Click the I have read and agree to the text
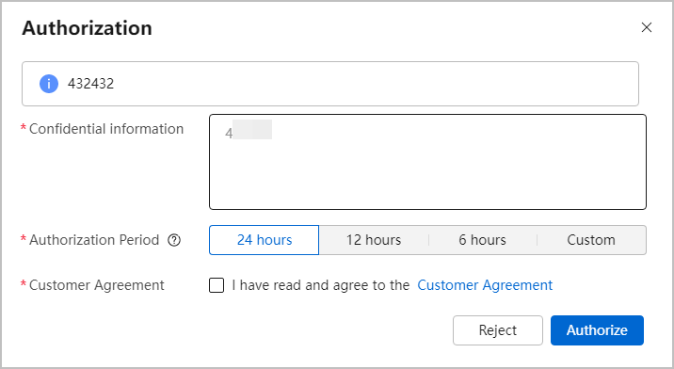The width and height of the screenshot is (674, 369). (321, 285)
